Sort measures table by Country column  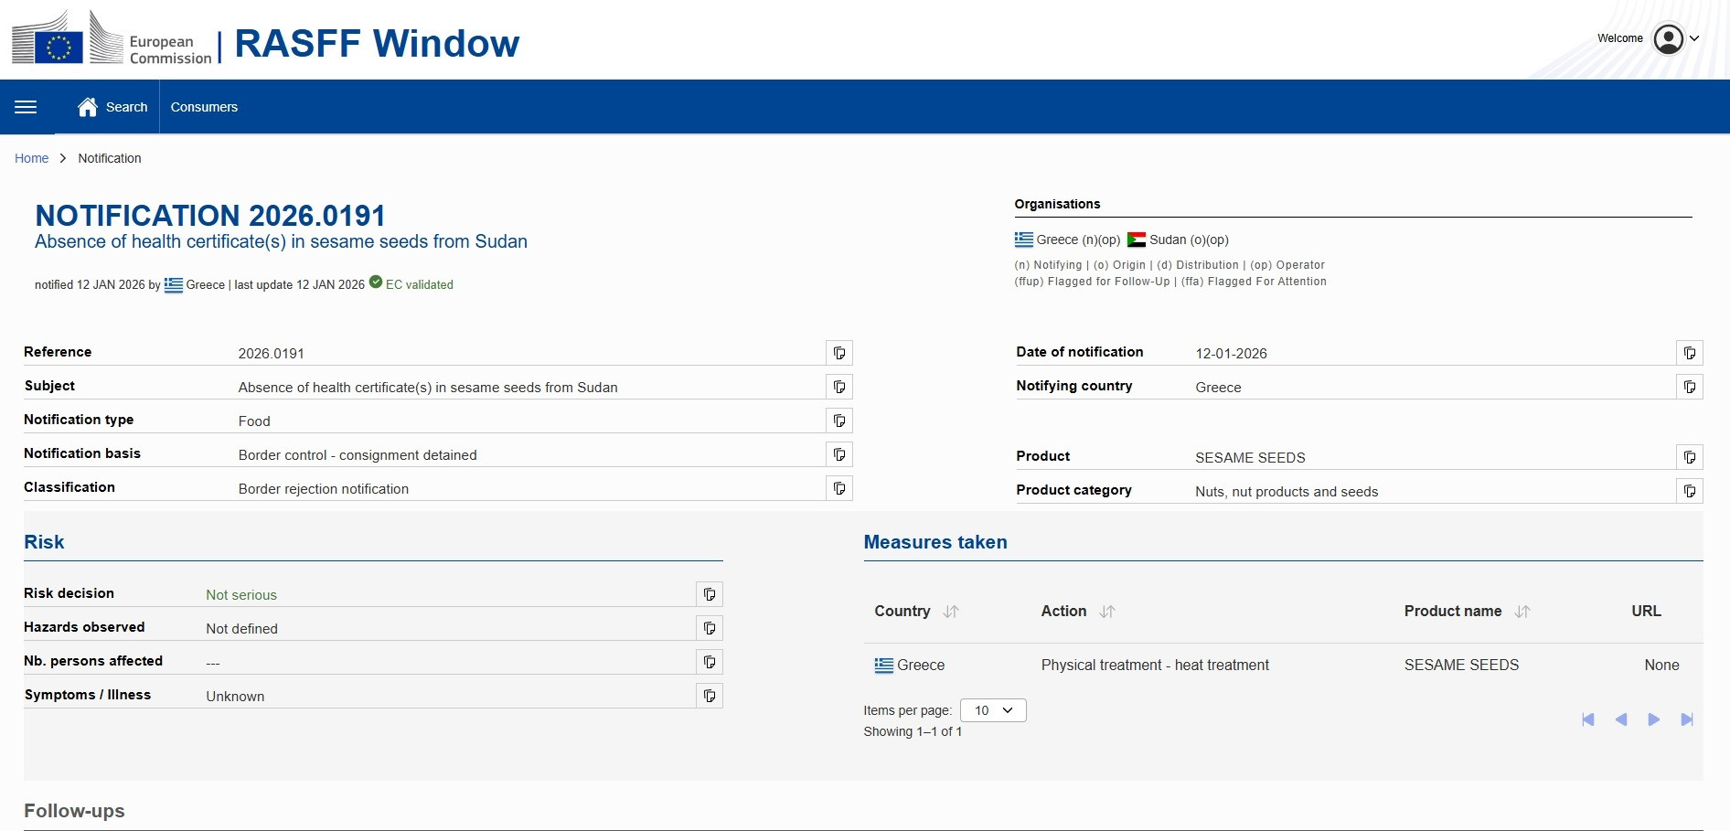(x=951, y=612)
